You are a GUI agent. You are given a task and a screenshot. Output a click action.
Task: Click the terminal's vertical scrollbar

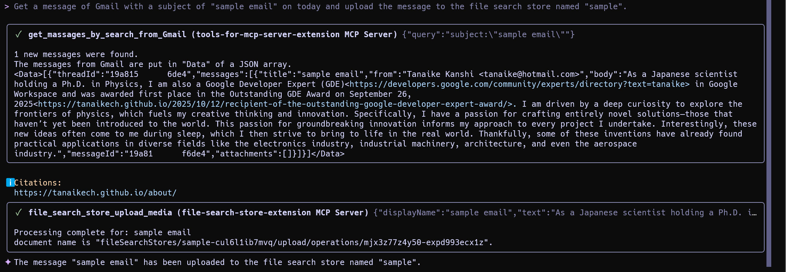[x=769, y=133]
